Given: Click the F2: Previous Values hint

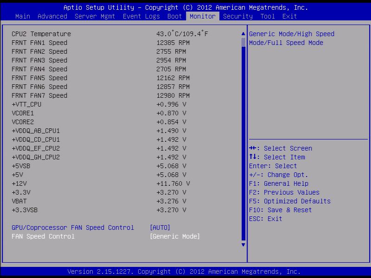Looking at the screenshot, I should [284, 192].
